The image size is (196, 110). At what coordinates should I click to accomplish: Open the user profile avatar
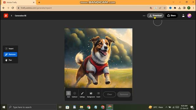[x=189, y=16]
